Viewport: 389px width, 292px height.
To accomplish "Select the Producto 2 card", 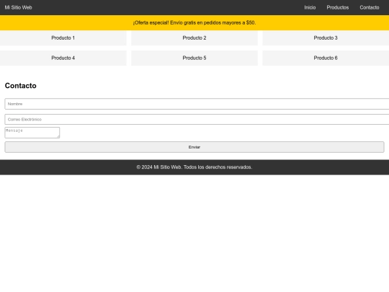I will point(194,37).
